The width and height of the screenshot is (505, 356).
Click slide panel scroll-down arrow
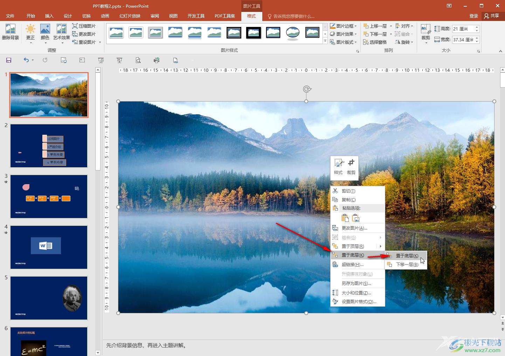pos(98,352)
